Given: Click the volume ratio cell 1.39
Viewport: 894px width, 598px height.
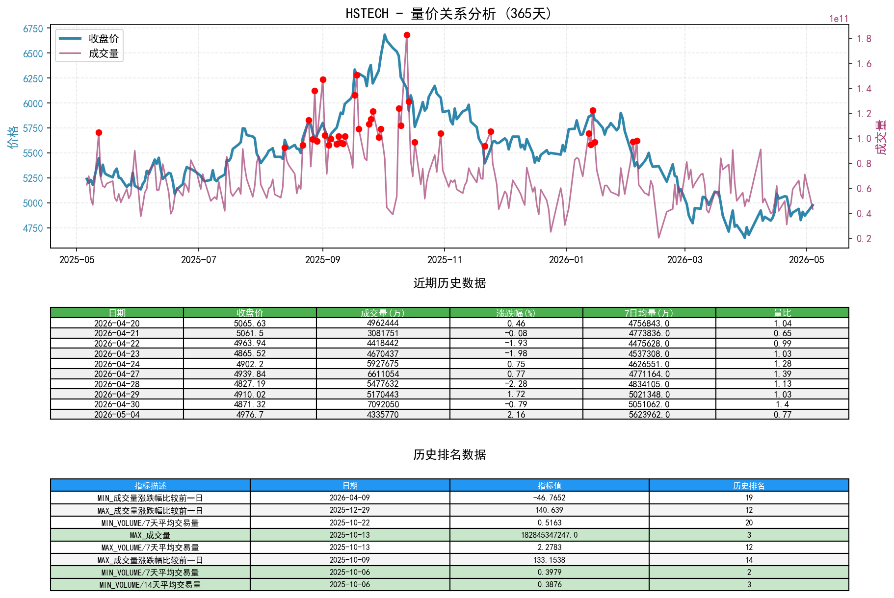Looking at the screenshot, I should tap(782, 374).
